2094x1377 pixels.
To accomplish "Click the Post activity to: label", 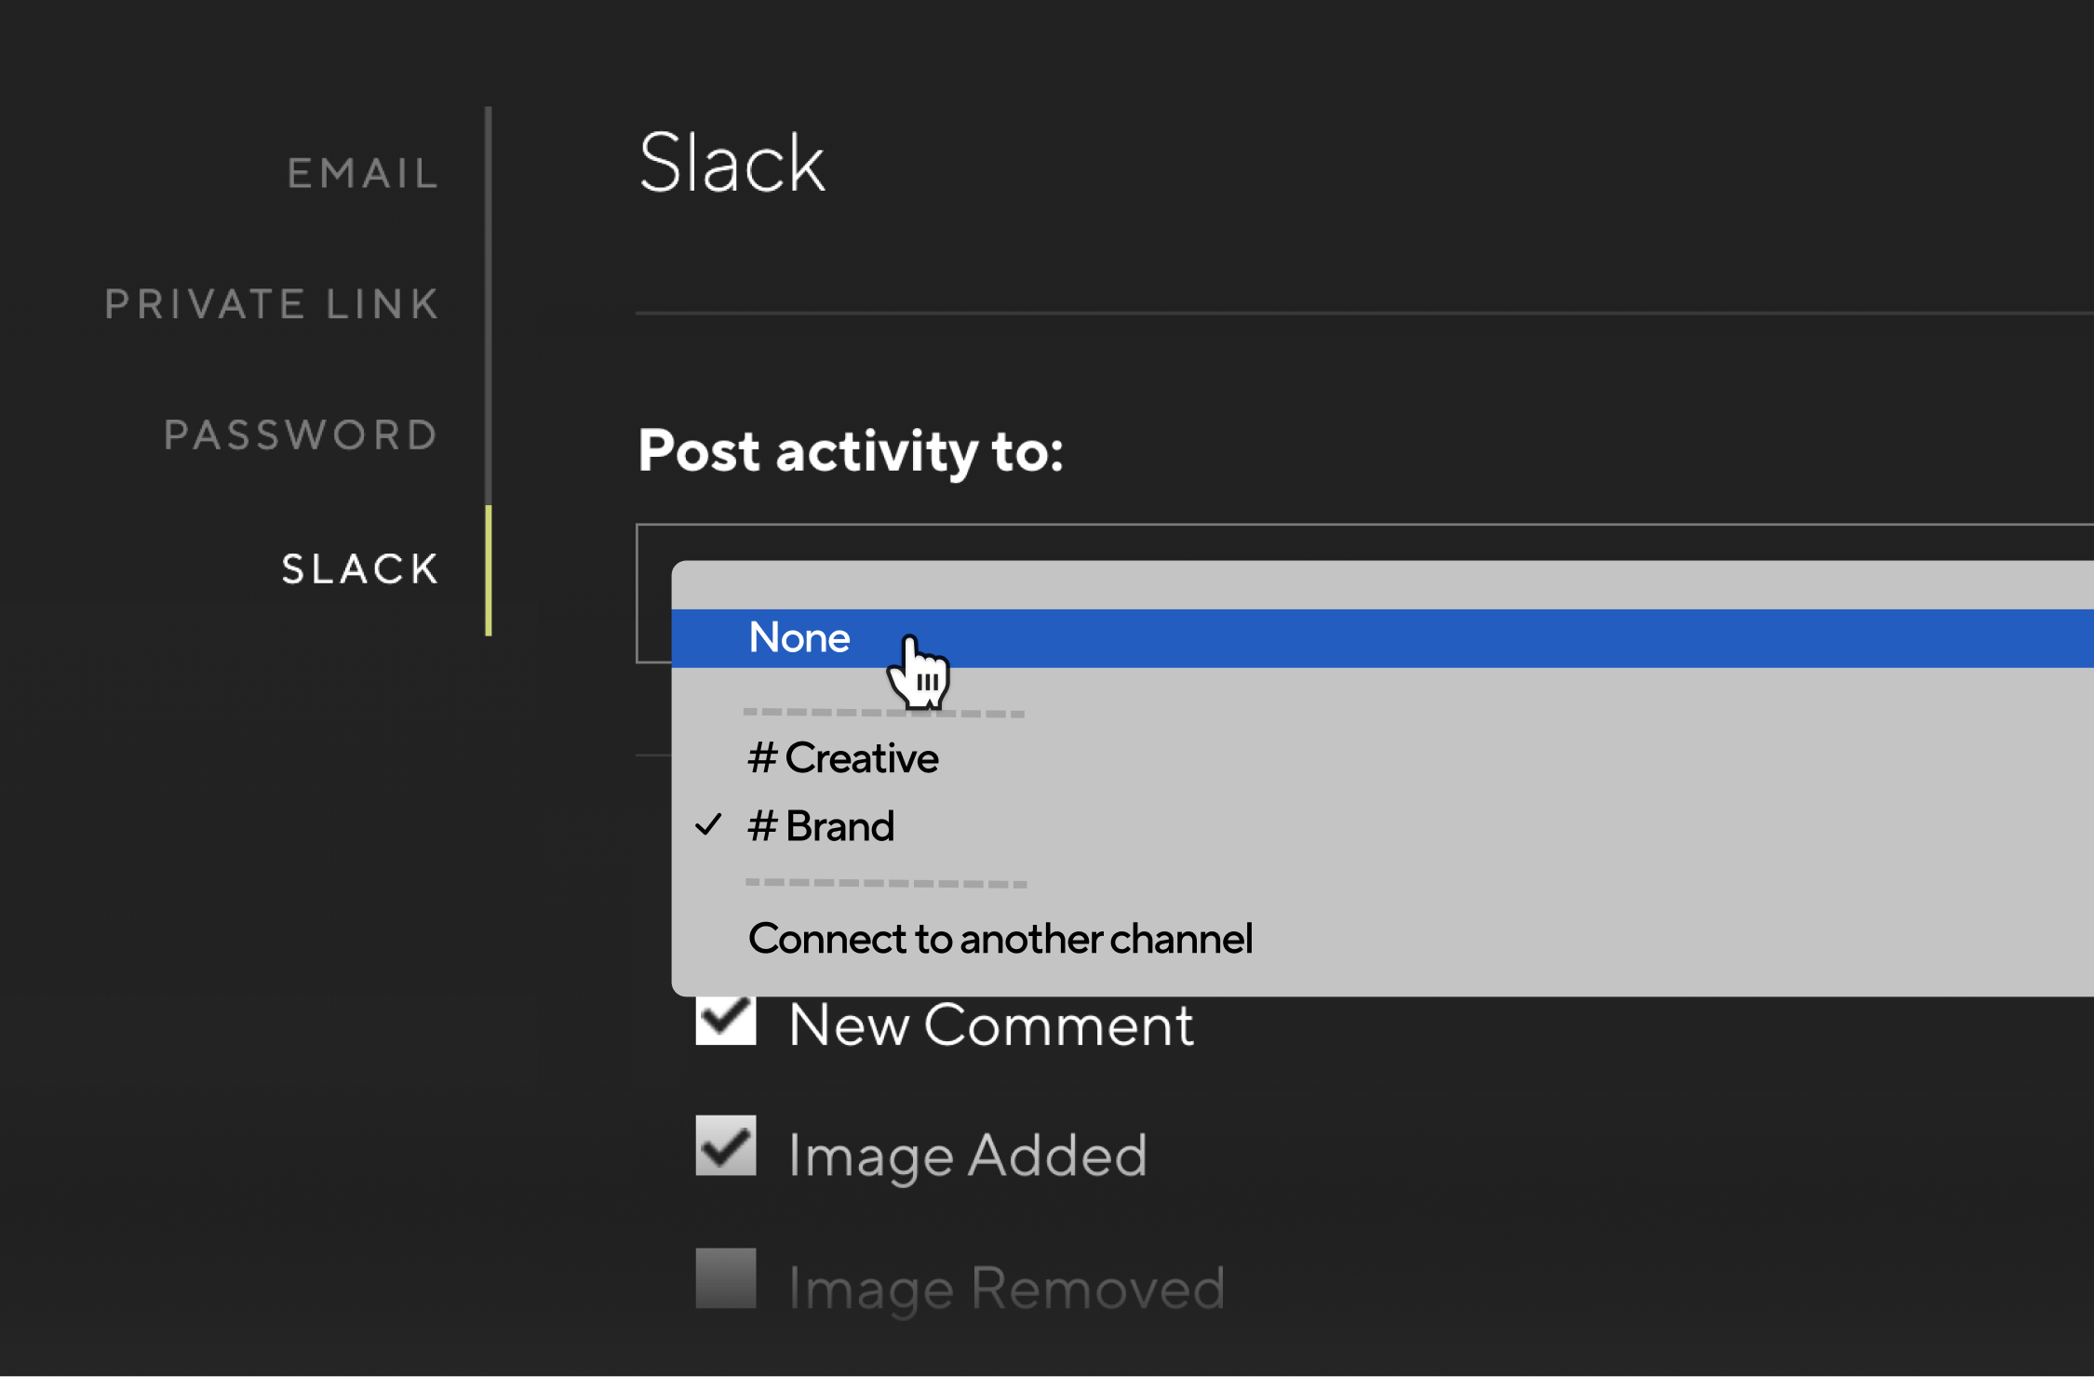I will [851, 451].
